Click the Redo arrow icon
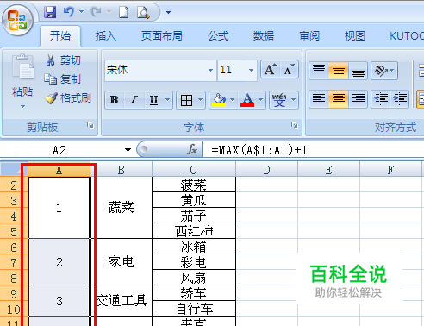 click(97, 12)
